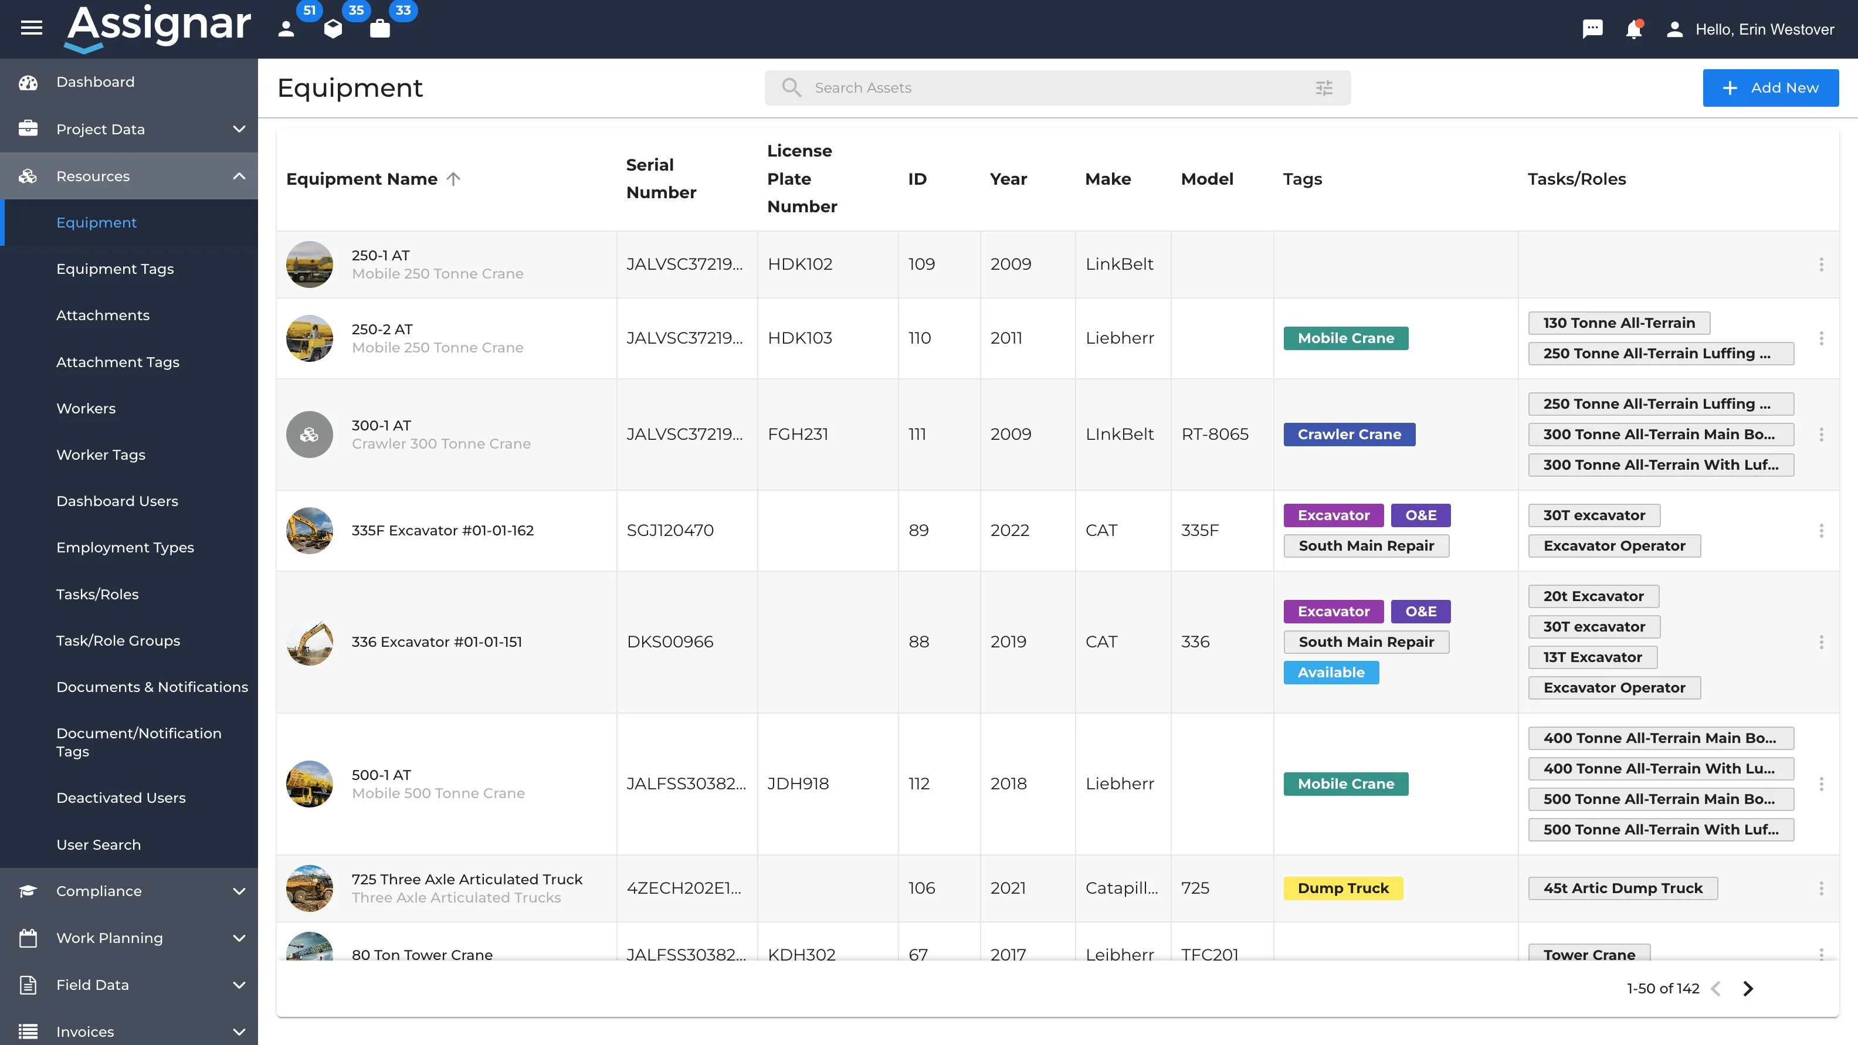Open Documents & Notifications in sidebar
The height and width of the screenshot is (1045, 1858).
152,687
